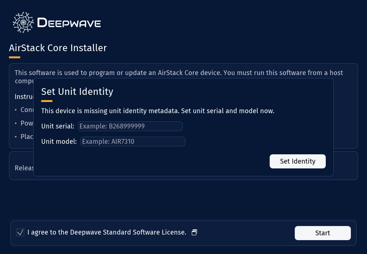Open the license document icon

pyautogui.click(x=194, y=232)
